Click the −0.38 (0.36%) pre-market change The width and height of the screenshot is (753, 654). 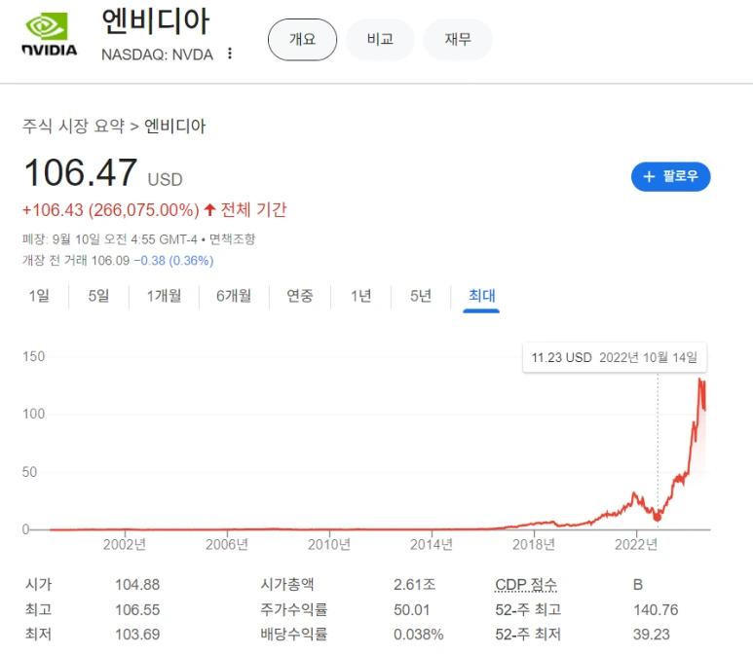(x=173, y=261)
